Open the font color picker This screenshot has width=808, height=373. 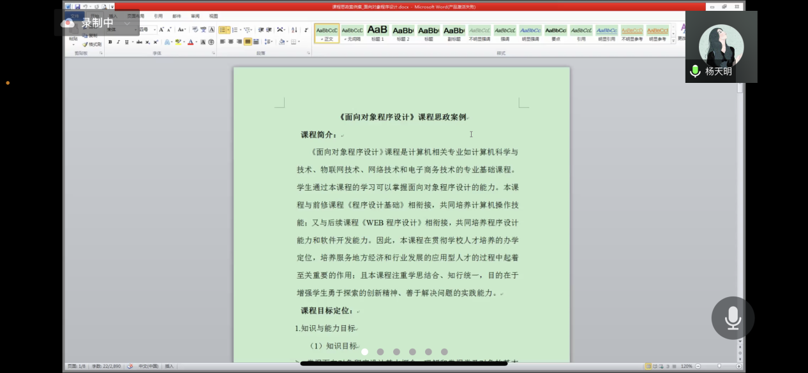[191, 41]
